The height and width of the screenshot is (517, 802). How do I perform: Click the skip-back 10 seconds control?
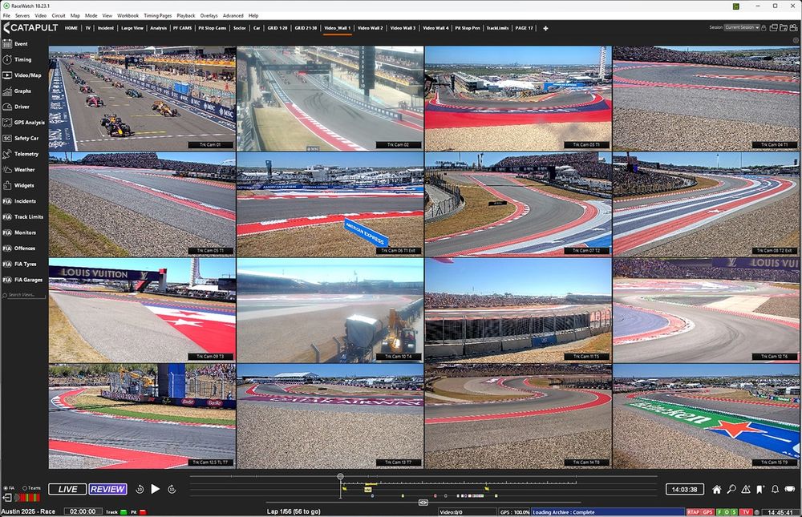pyautogui.click(x=140, y=489)
